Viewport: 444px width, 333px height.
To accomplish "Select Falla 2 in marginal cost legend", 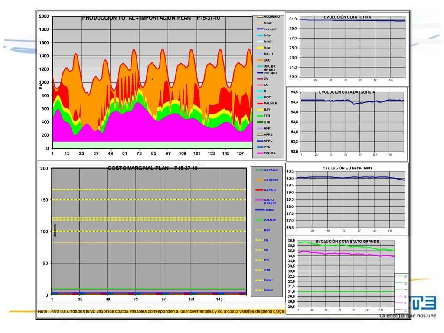I will [x=264, y=290].
